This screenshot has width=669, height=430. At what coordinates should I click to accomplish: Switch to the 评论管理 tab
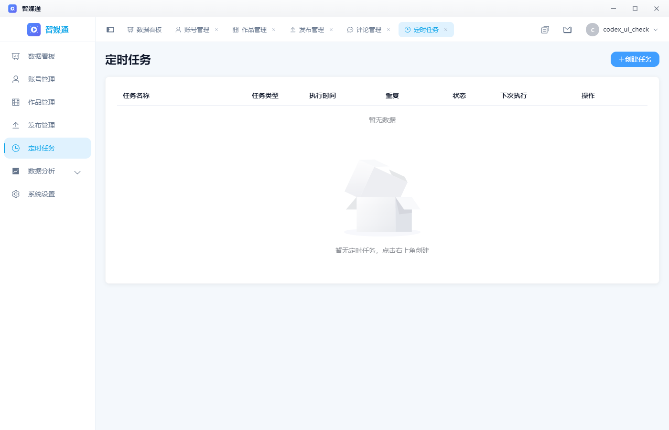coord(364,30)
